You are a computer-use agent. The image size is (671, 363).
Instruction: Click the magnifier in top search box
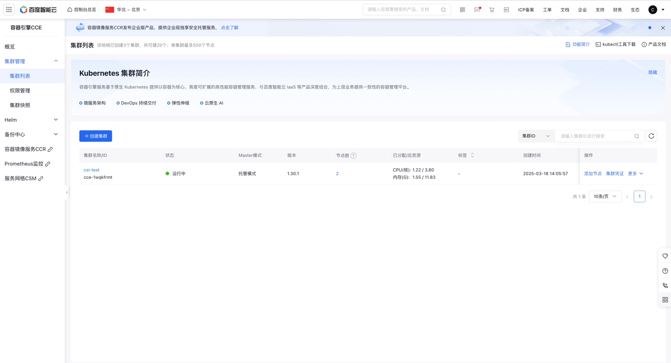[x=443, y=10]
